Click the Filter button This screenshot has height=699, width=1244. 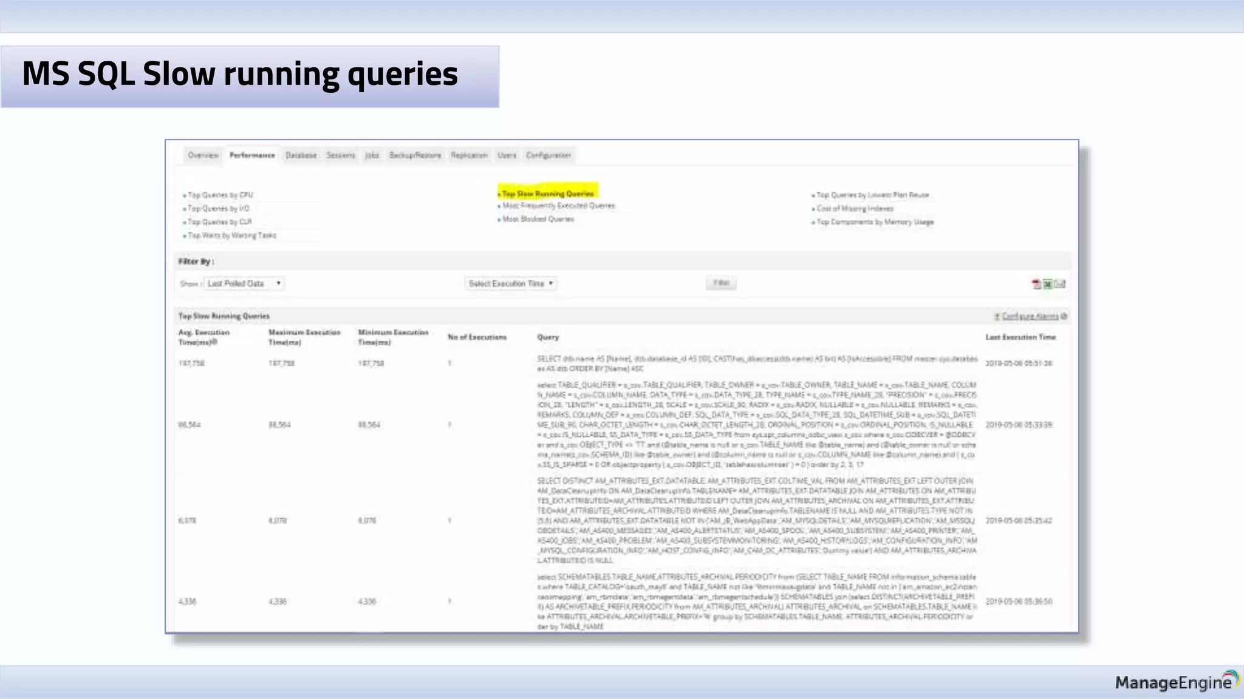point(721,283)
